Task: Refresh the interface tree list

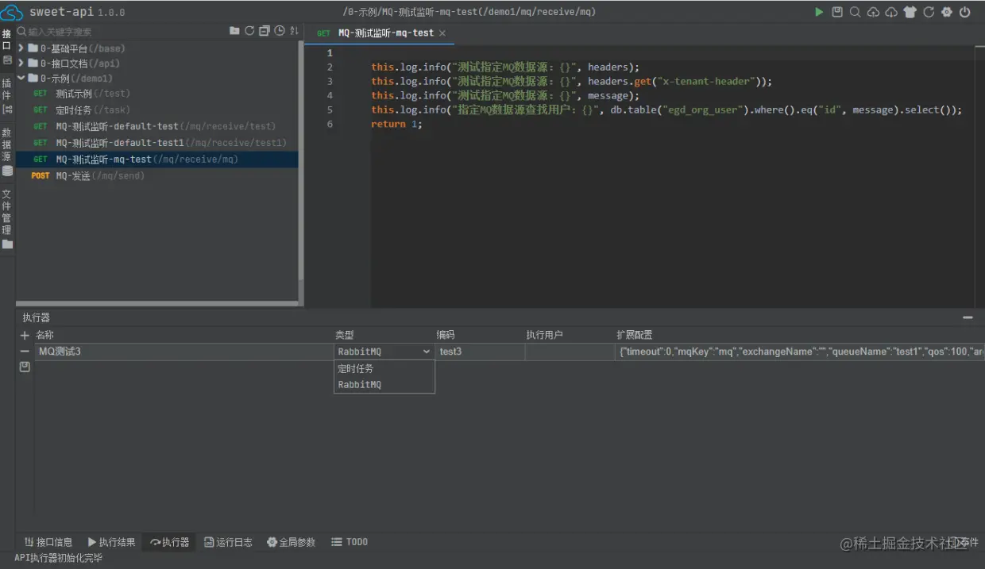Action: 249,31
